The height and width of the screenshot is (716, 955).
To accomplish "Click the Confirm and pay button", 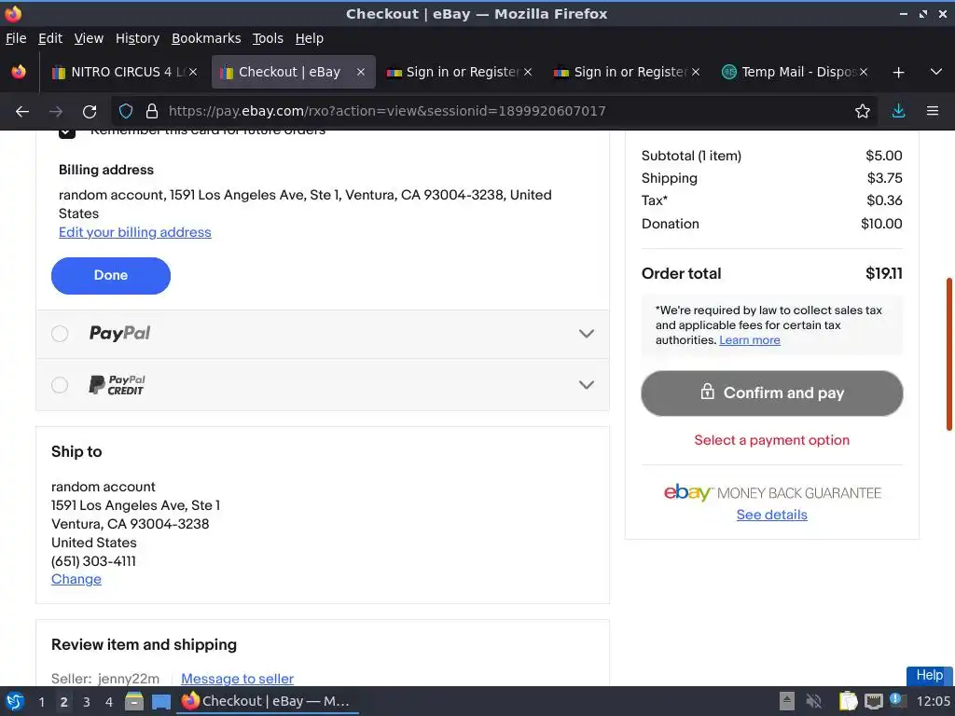I will point(772,393).
